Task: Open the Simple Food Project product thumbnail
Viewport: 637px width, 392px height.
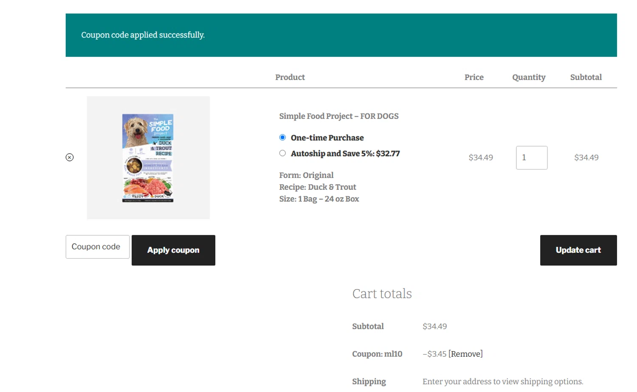Action: [x=148, y=158]
